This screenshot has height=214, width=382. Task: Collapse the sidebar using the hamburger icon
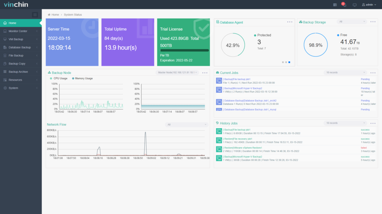[35, 15]
